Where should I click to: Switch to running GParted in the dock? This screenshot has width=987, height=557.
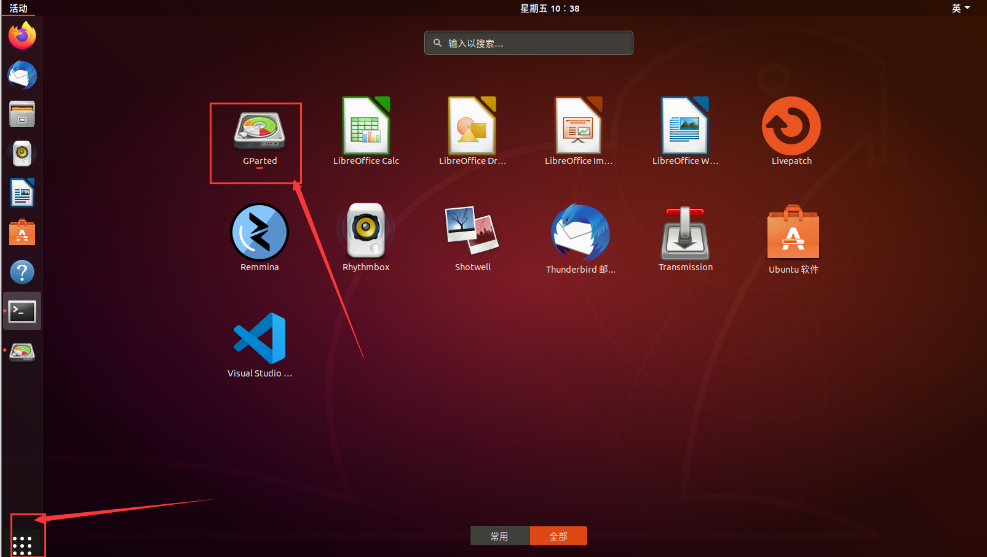pos(22,351)
